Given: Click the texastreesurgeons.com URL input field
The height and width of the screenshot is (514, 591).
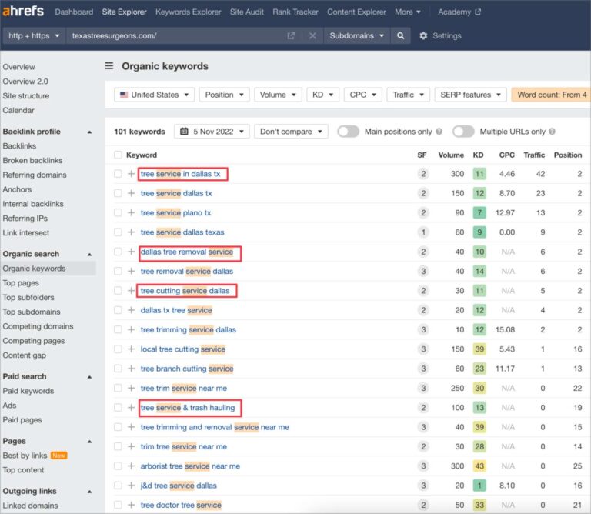Looking at the screenshot, I should pyautogui.click(x=175, y=36).
